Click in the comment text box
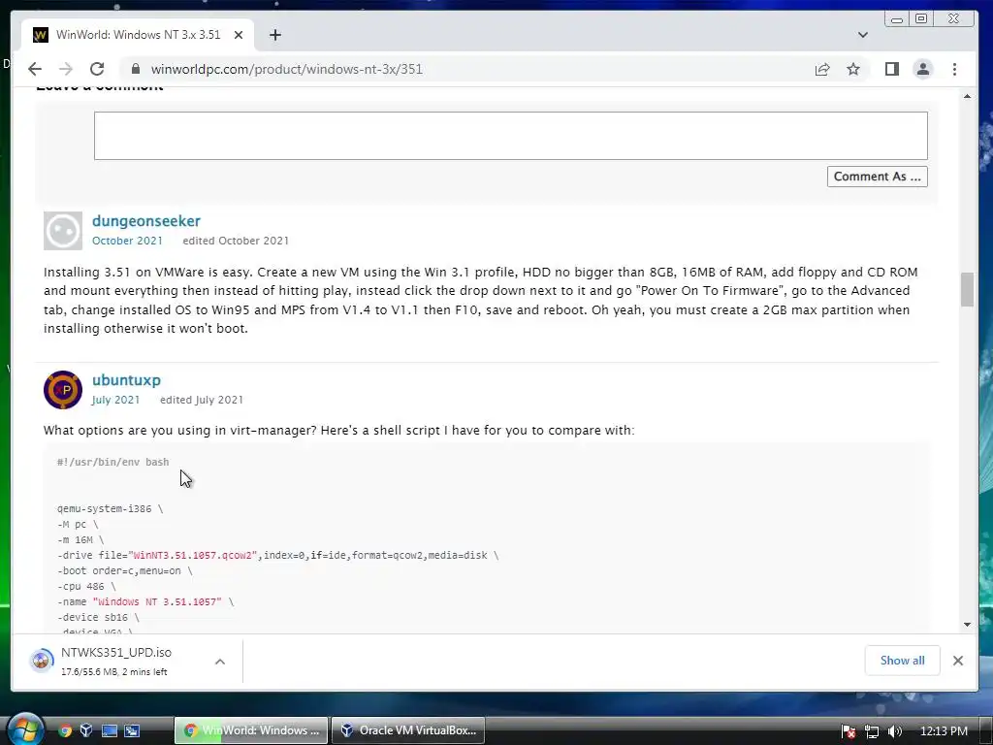Screen dimensions: 993x745 tap(510, 136)
